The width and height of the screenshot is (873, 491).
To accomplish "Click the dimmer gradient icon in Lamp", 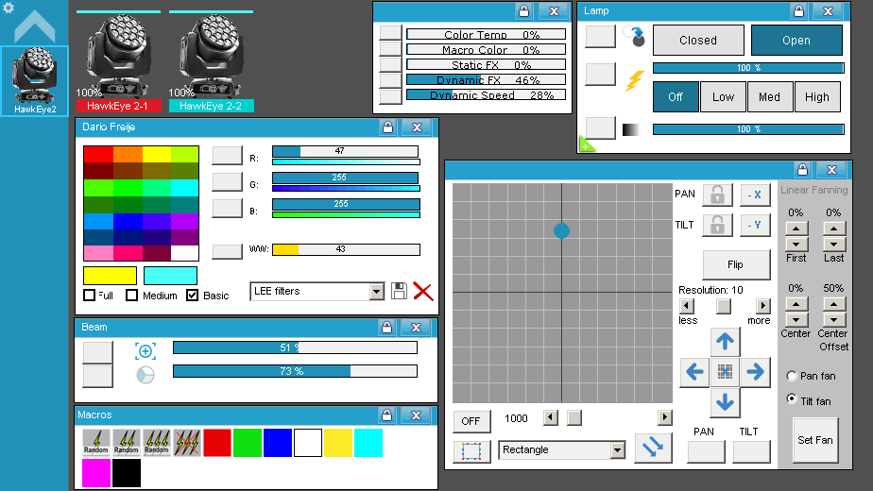I will (631, 129).
